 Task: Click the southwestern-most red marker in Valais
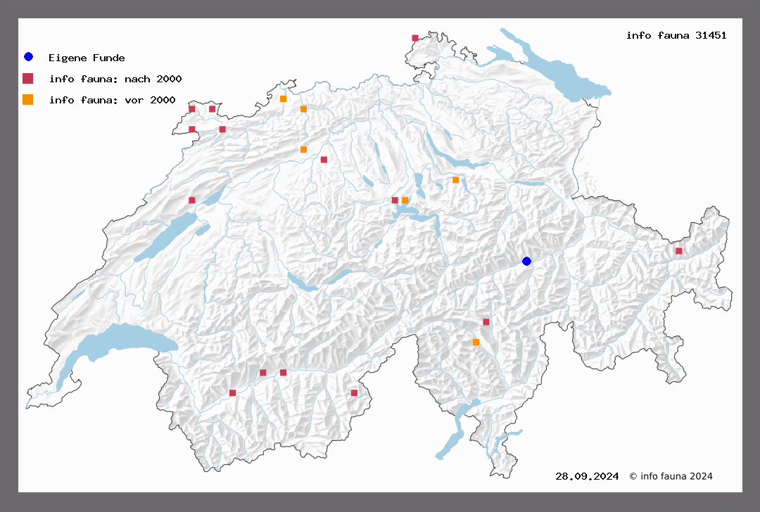(232, 393)
